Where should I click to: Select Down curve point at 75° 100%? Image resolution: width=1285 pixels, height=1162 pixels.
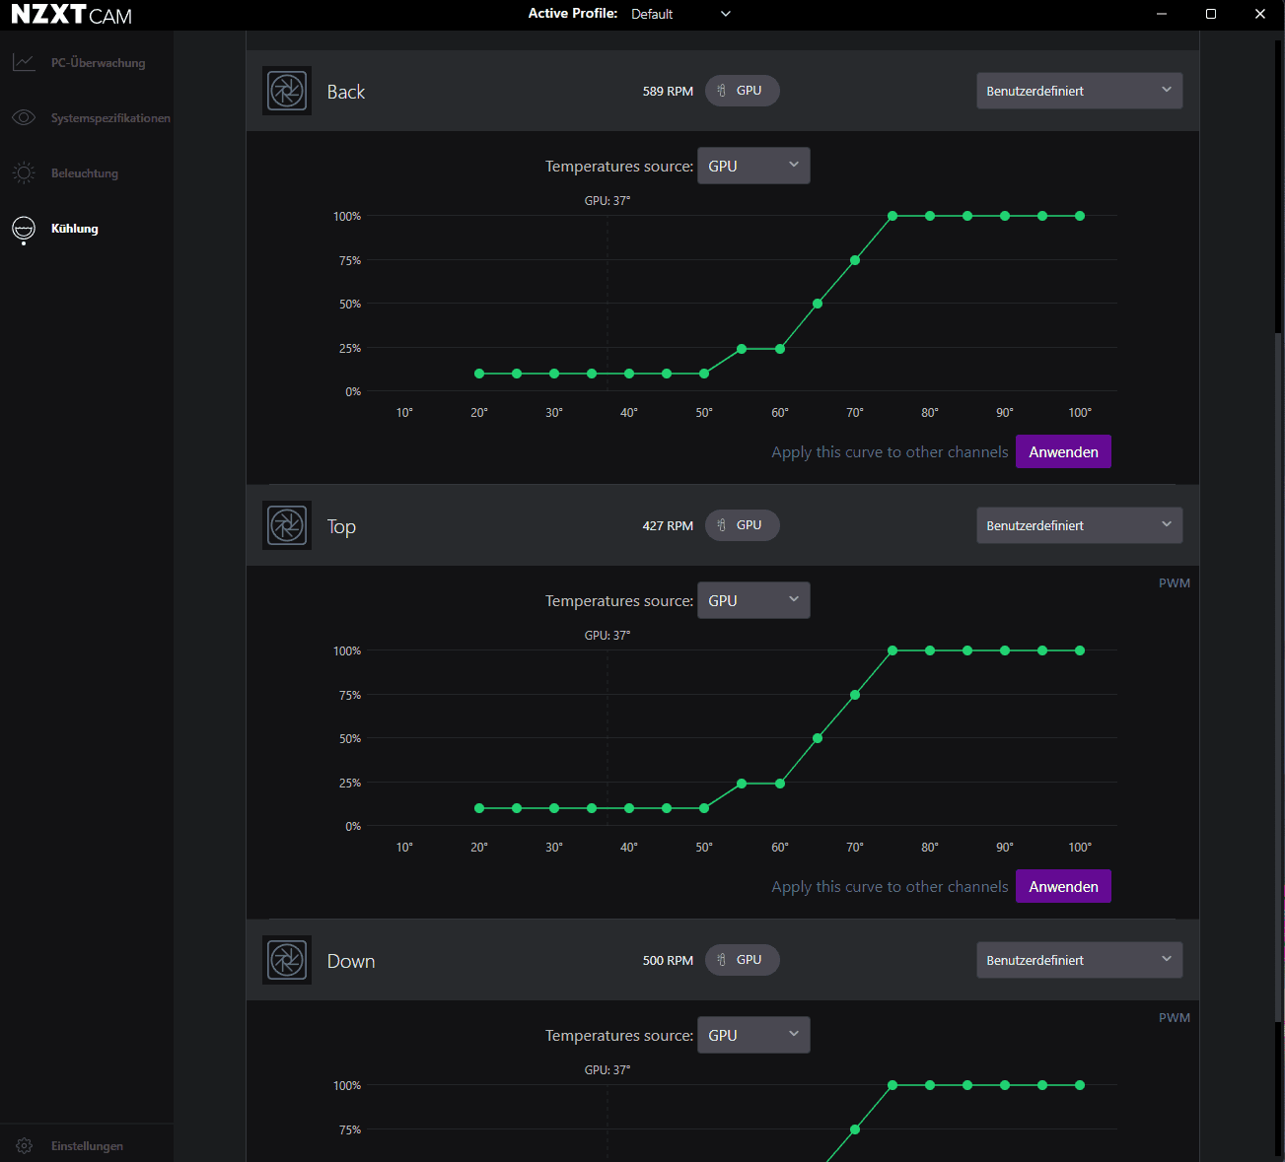click(892, 1085)
